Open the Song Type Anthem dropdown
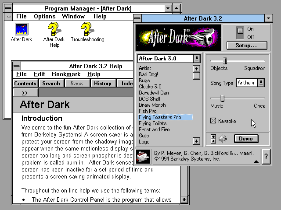 pos(261,83)
